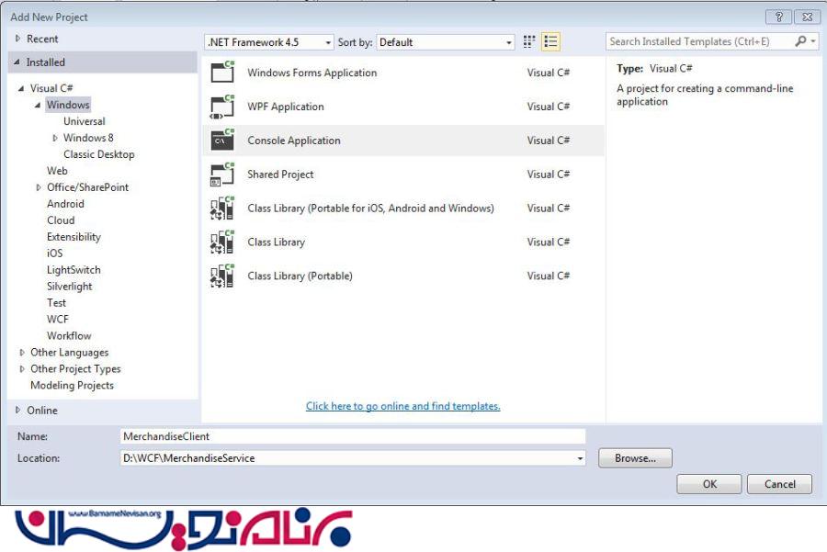Click the Windows Forms Application template icon
Image resolution: width=827 pixels, height=552 pixels.
coord(222,73)
